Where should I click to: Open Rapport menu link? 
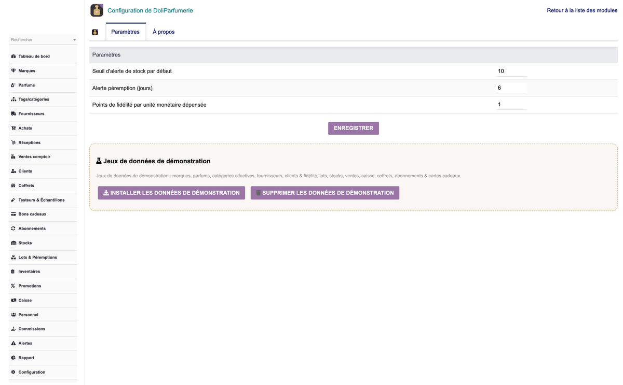(26, 358)
